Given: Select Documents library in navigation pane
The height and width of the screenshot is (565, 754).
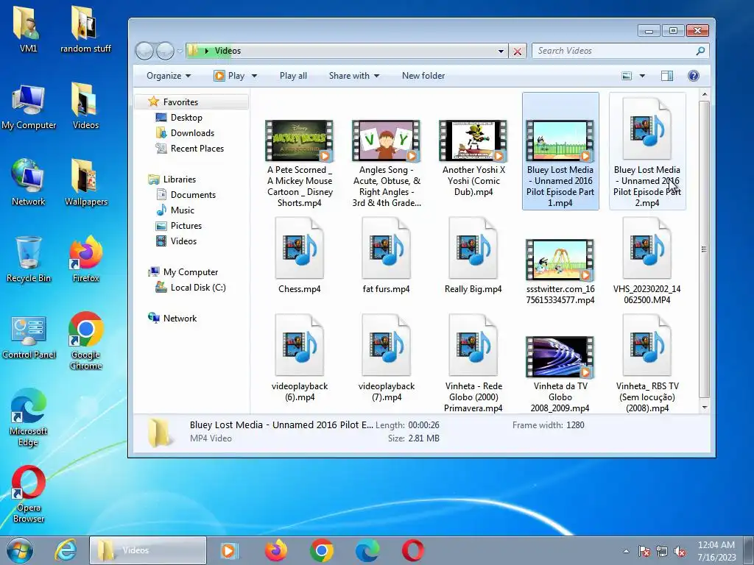Looking at the screenshot, I should [193, 194].
